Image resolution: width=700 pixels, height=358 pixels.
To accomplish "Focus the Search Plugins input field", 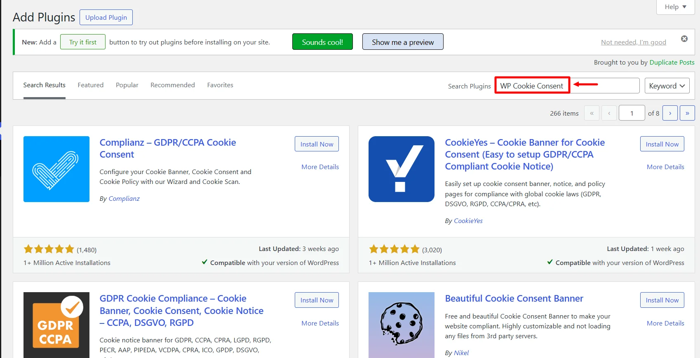I will pos(567,86).
